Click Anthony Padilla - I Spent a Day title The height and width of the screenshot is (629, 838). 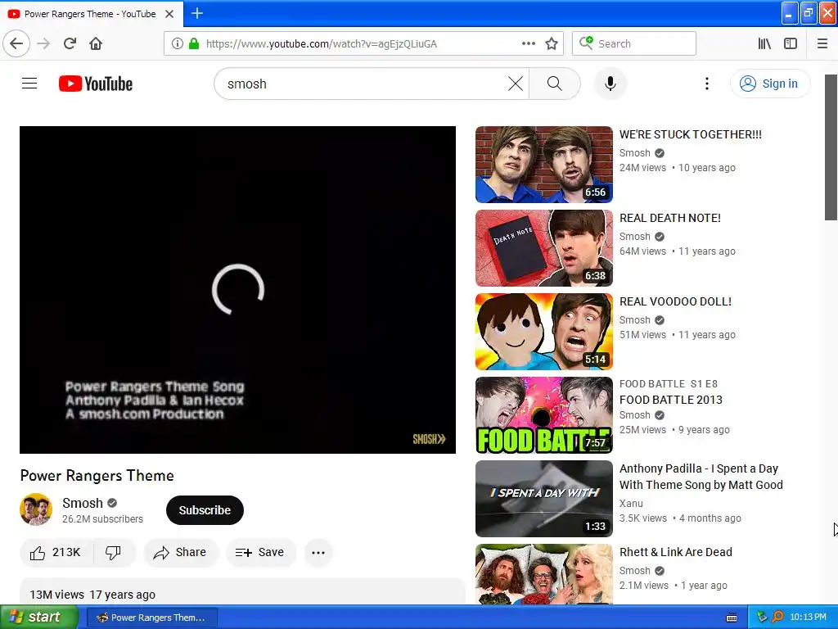[701, 477]
